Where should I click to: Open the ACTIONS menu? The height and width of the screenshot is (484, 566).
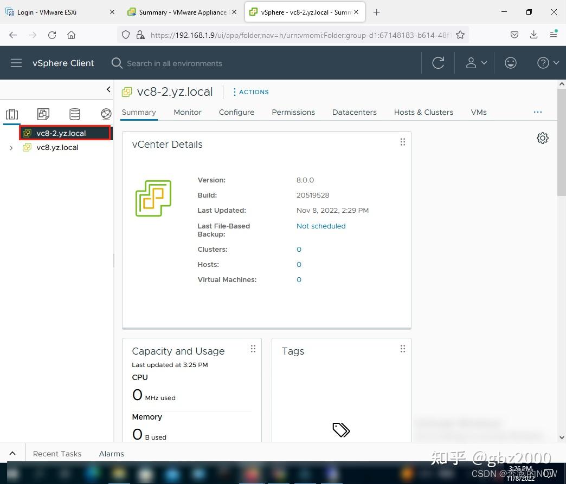(x=251, y=92)
